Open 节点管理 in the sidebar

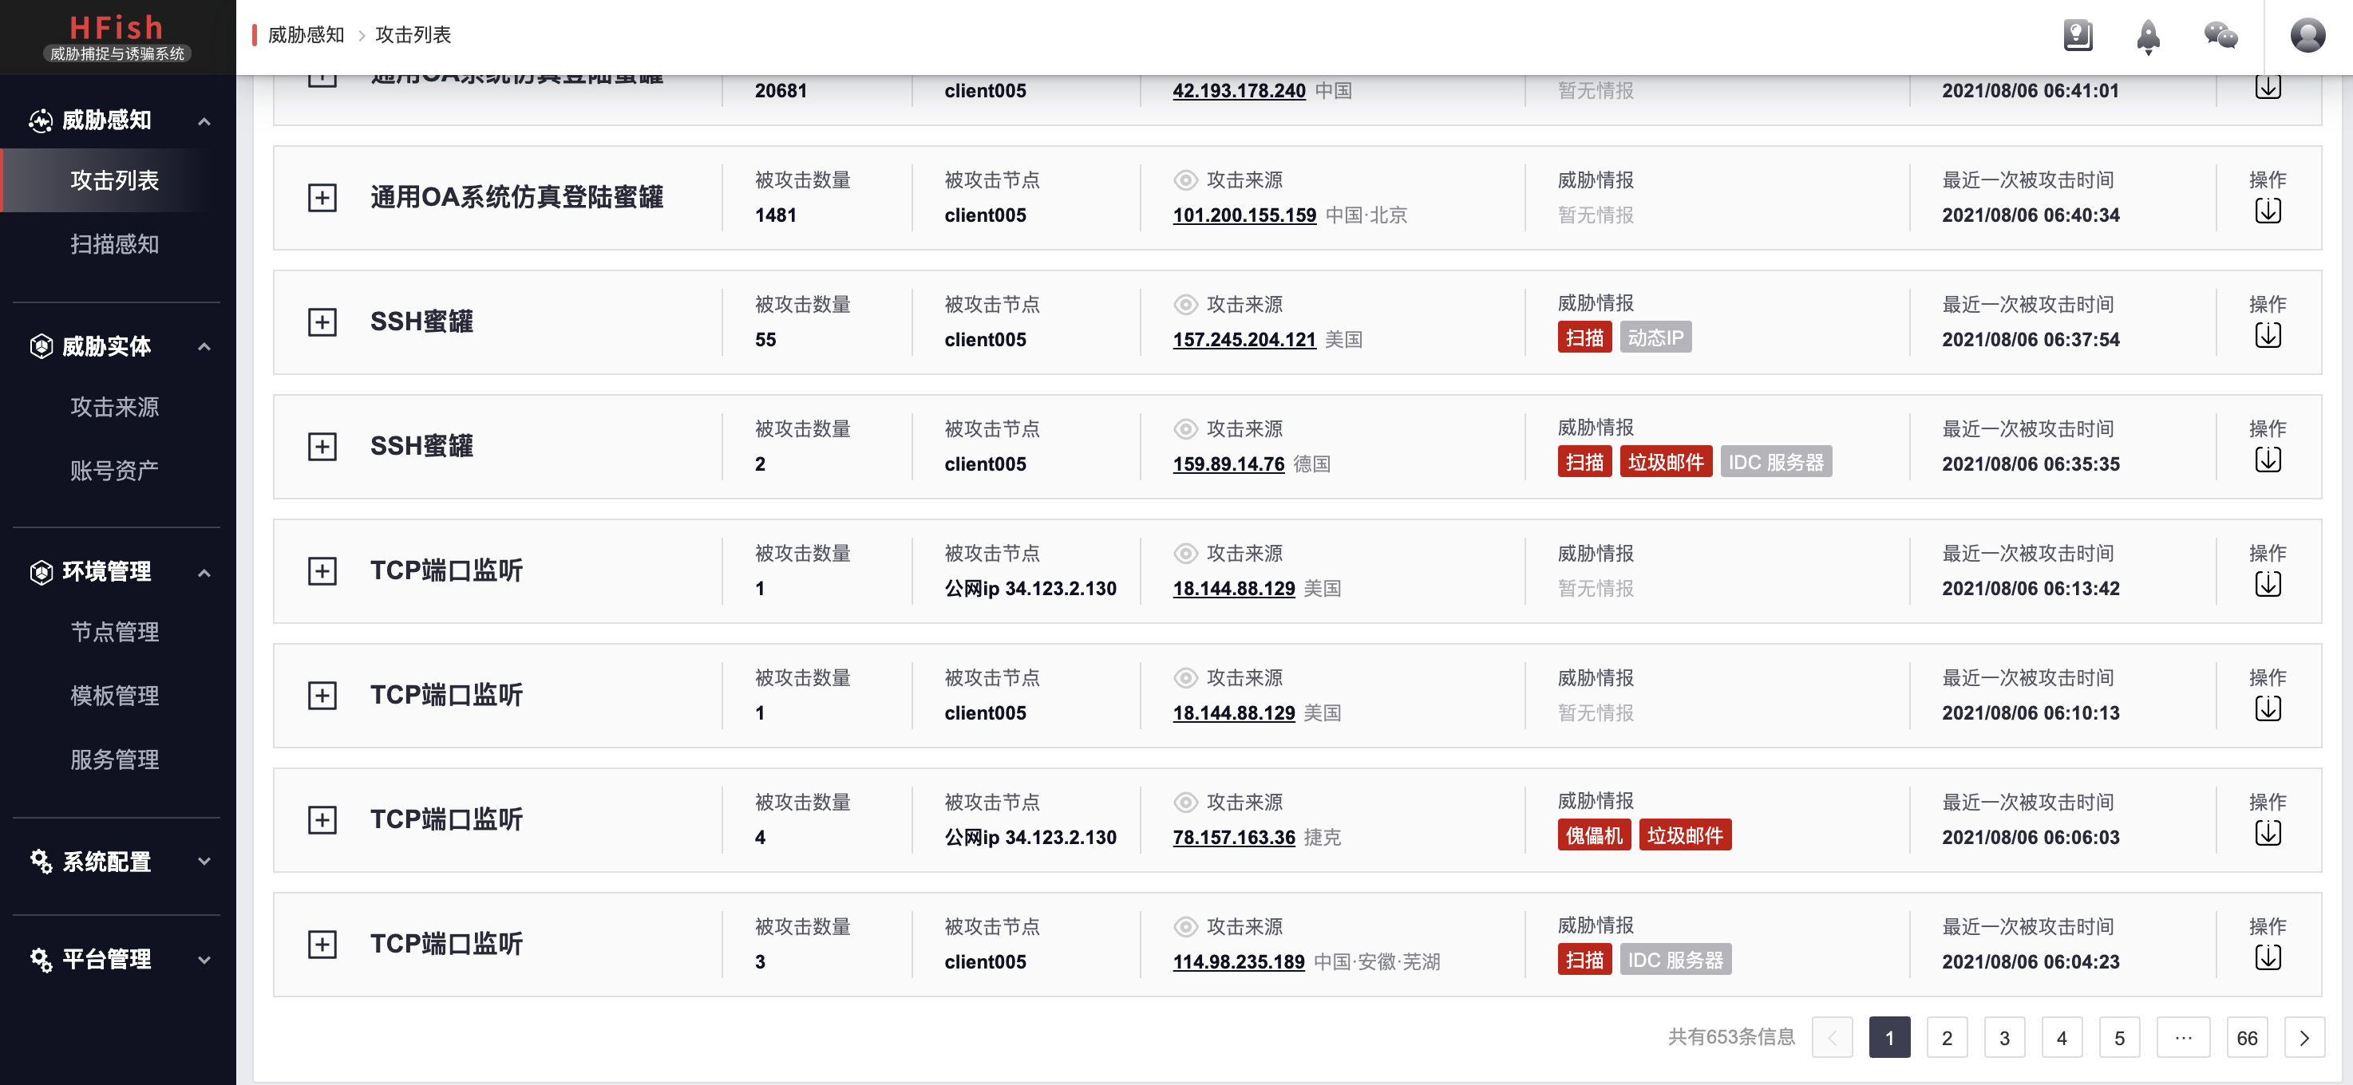(x=115, y=632)
